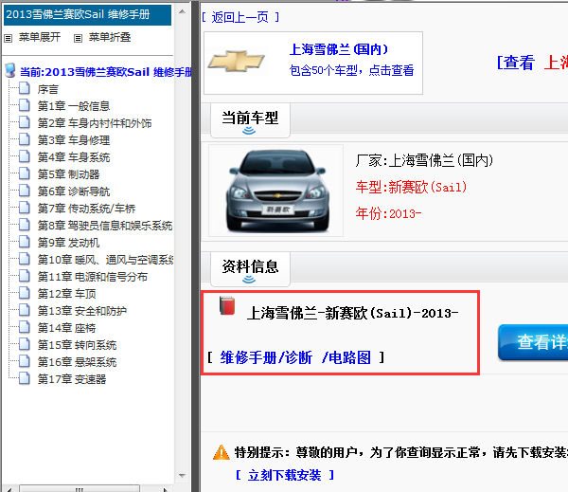Click the 返回上一页 link
Image resolution: width=568 pixels, height=492 pixels.
[x=240, y=17]
